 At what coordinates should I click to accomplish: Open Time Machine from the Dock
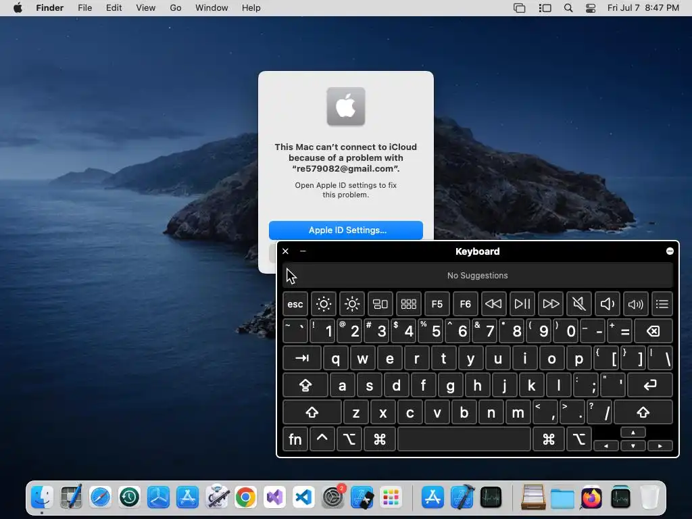[x=129, y=497]
